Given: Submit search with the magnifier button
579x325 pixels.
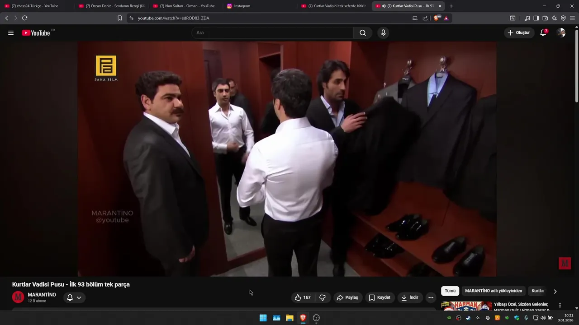Looking at the screenshot, I should pos(363,33).
